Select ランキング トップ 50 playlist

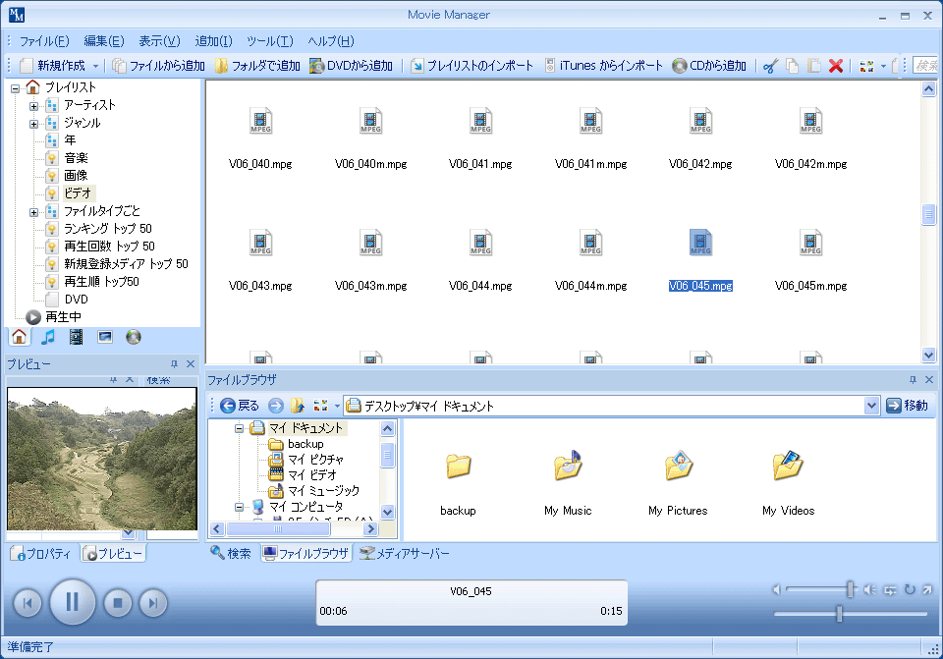[x=108, y=229]
